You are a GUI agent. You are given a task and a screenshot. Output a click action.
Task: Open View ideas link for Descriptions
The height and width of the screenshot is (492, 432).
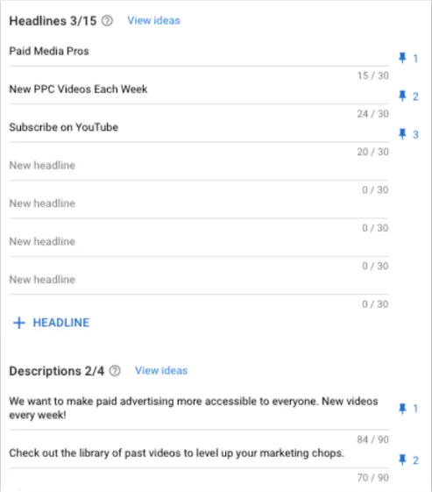coord(161,371)
